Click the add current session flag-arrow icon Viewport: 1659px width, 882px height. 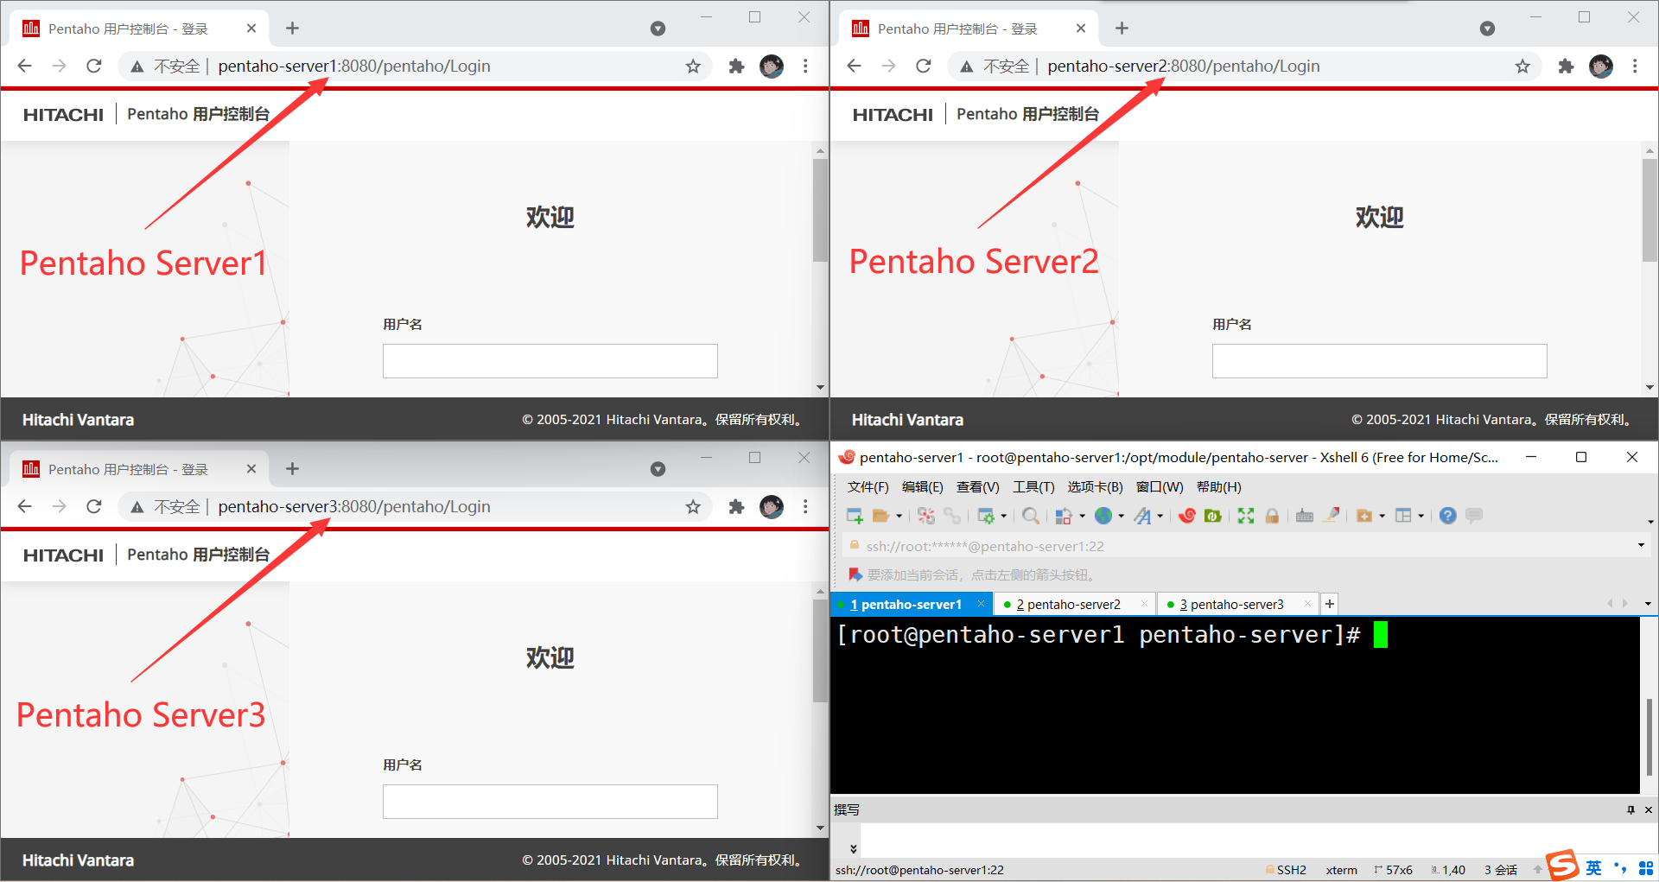coord(855,574)
